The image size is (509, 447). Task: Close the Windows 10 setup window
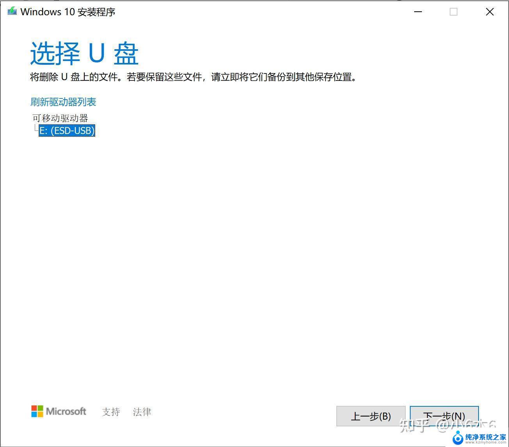(490, 12)
